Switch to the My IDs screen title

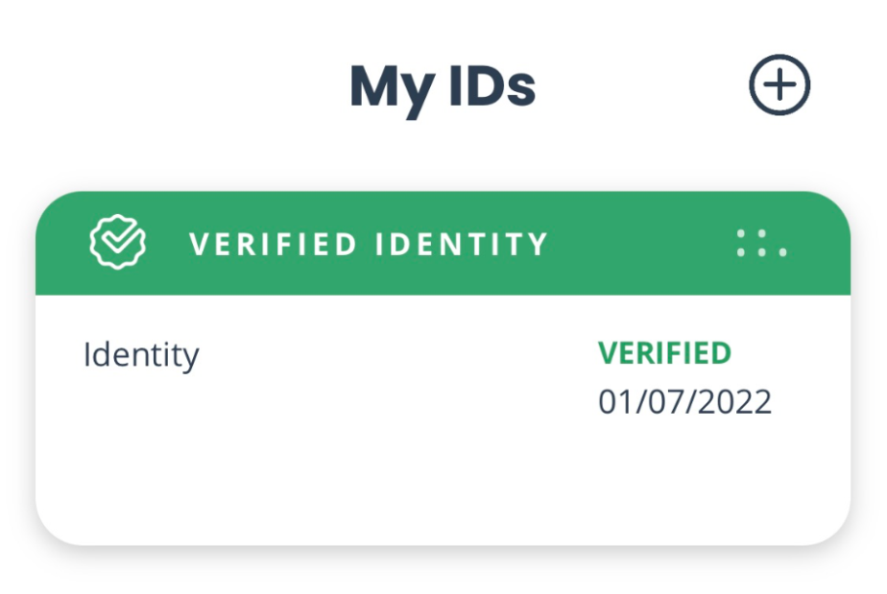point(443,86)
